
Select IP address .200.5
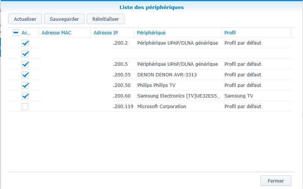120,64
